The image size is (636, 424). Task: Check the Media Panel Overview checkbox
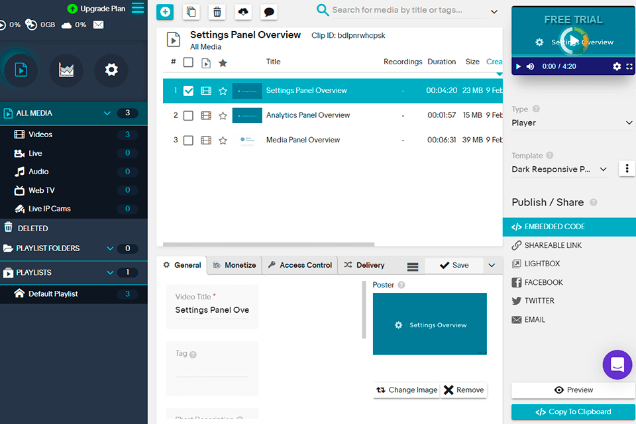pyautogui.click(x=188, y=140)
